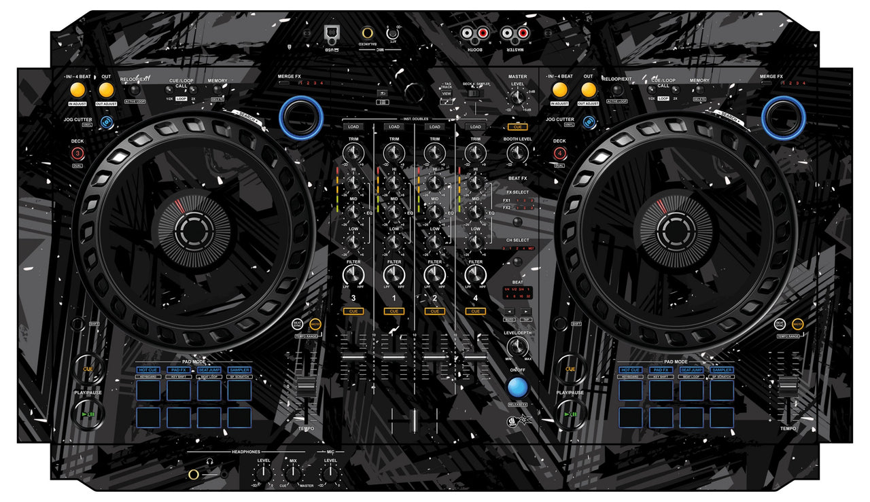Image resolution: width=870 pixels, height=502 pixels.
Task: Click left deck Cue/Loop Call right arrow
Action: pos(192,89)
